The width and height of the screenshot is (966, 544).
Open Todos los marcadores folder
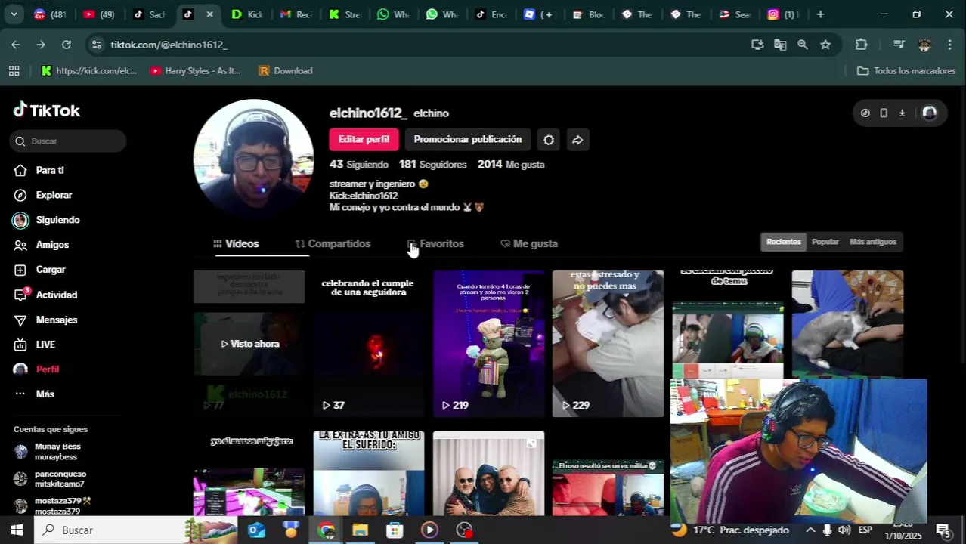pos(906,71)
